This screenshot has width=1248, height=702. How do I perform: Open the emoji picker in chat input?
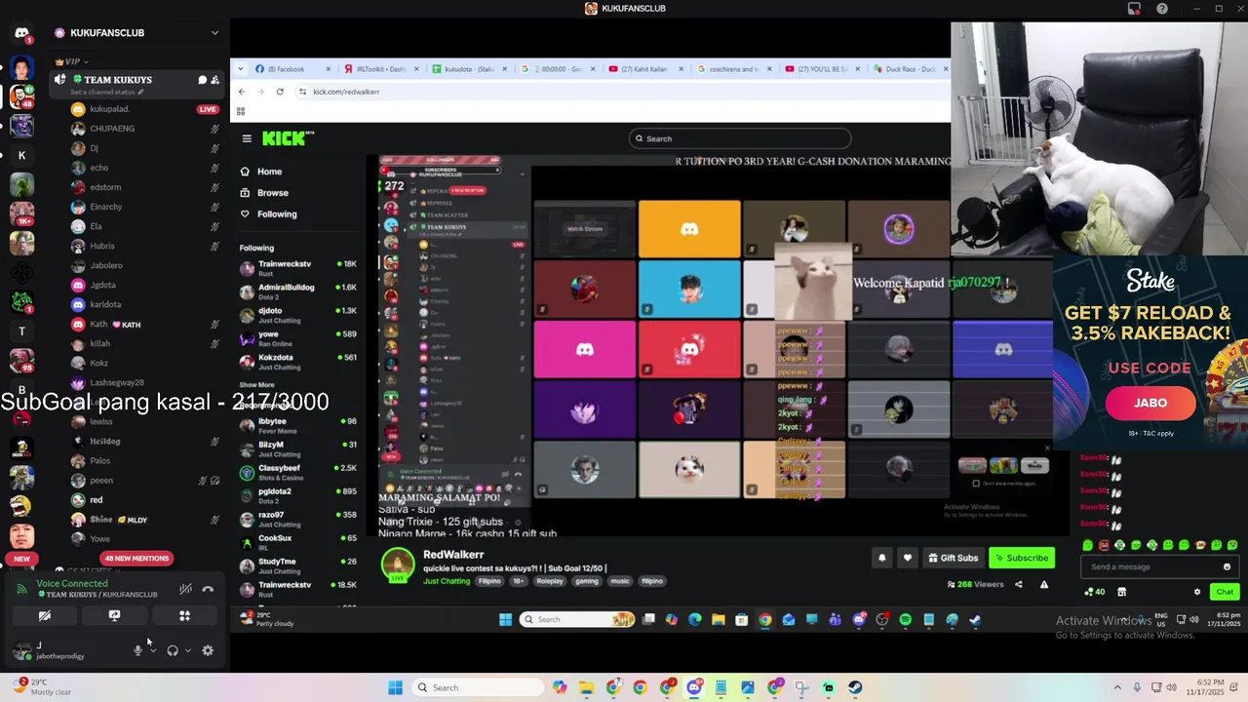pyautogui.click(x=1227, y=566)
